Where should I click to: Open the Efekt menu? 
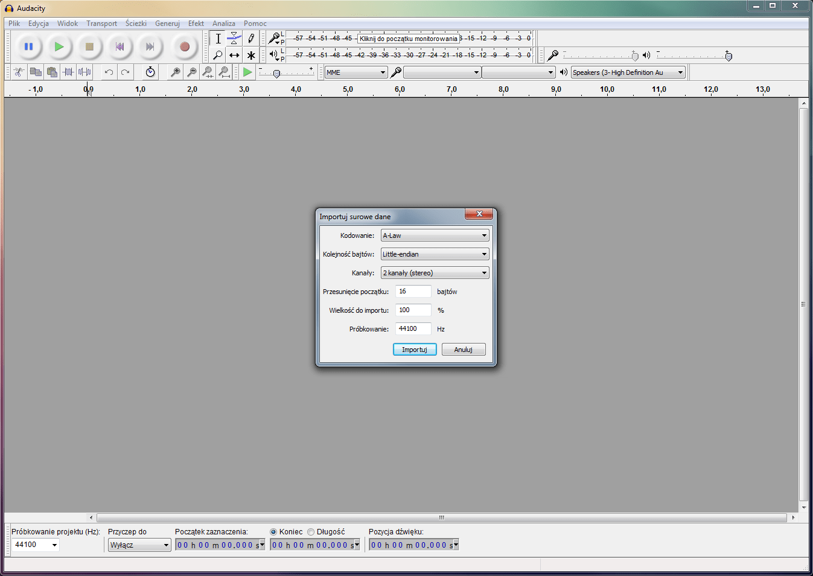click(196, 24)
